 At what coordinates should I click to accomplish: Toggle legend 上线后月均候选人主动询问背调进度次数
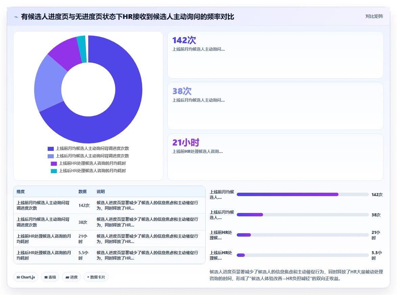click(88, 156)
